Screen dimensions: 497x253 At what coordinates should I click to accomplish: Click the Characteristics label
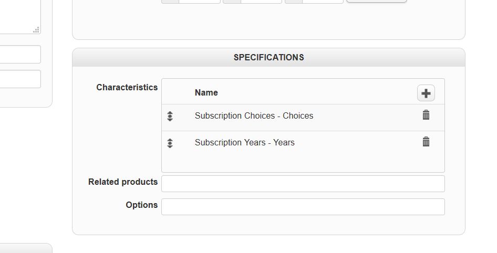point(127,88)
